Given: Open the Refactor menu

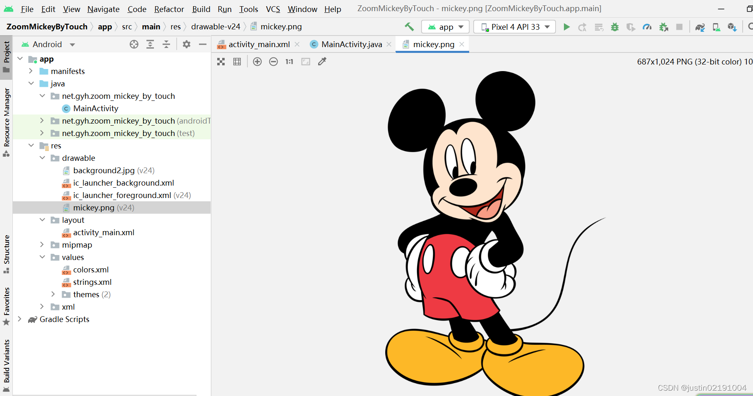Looking at the screenshot, I should coord(169,9).
